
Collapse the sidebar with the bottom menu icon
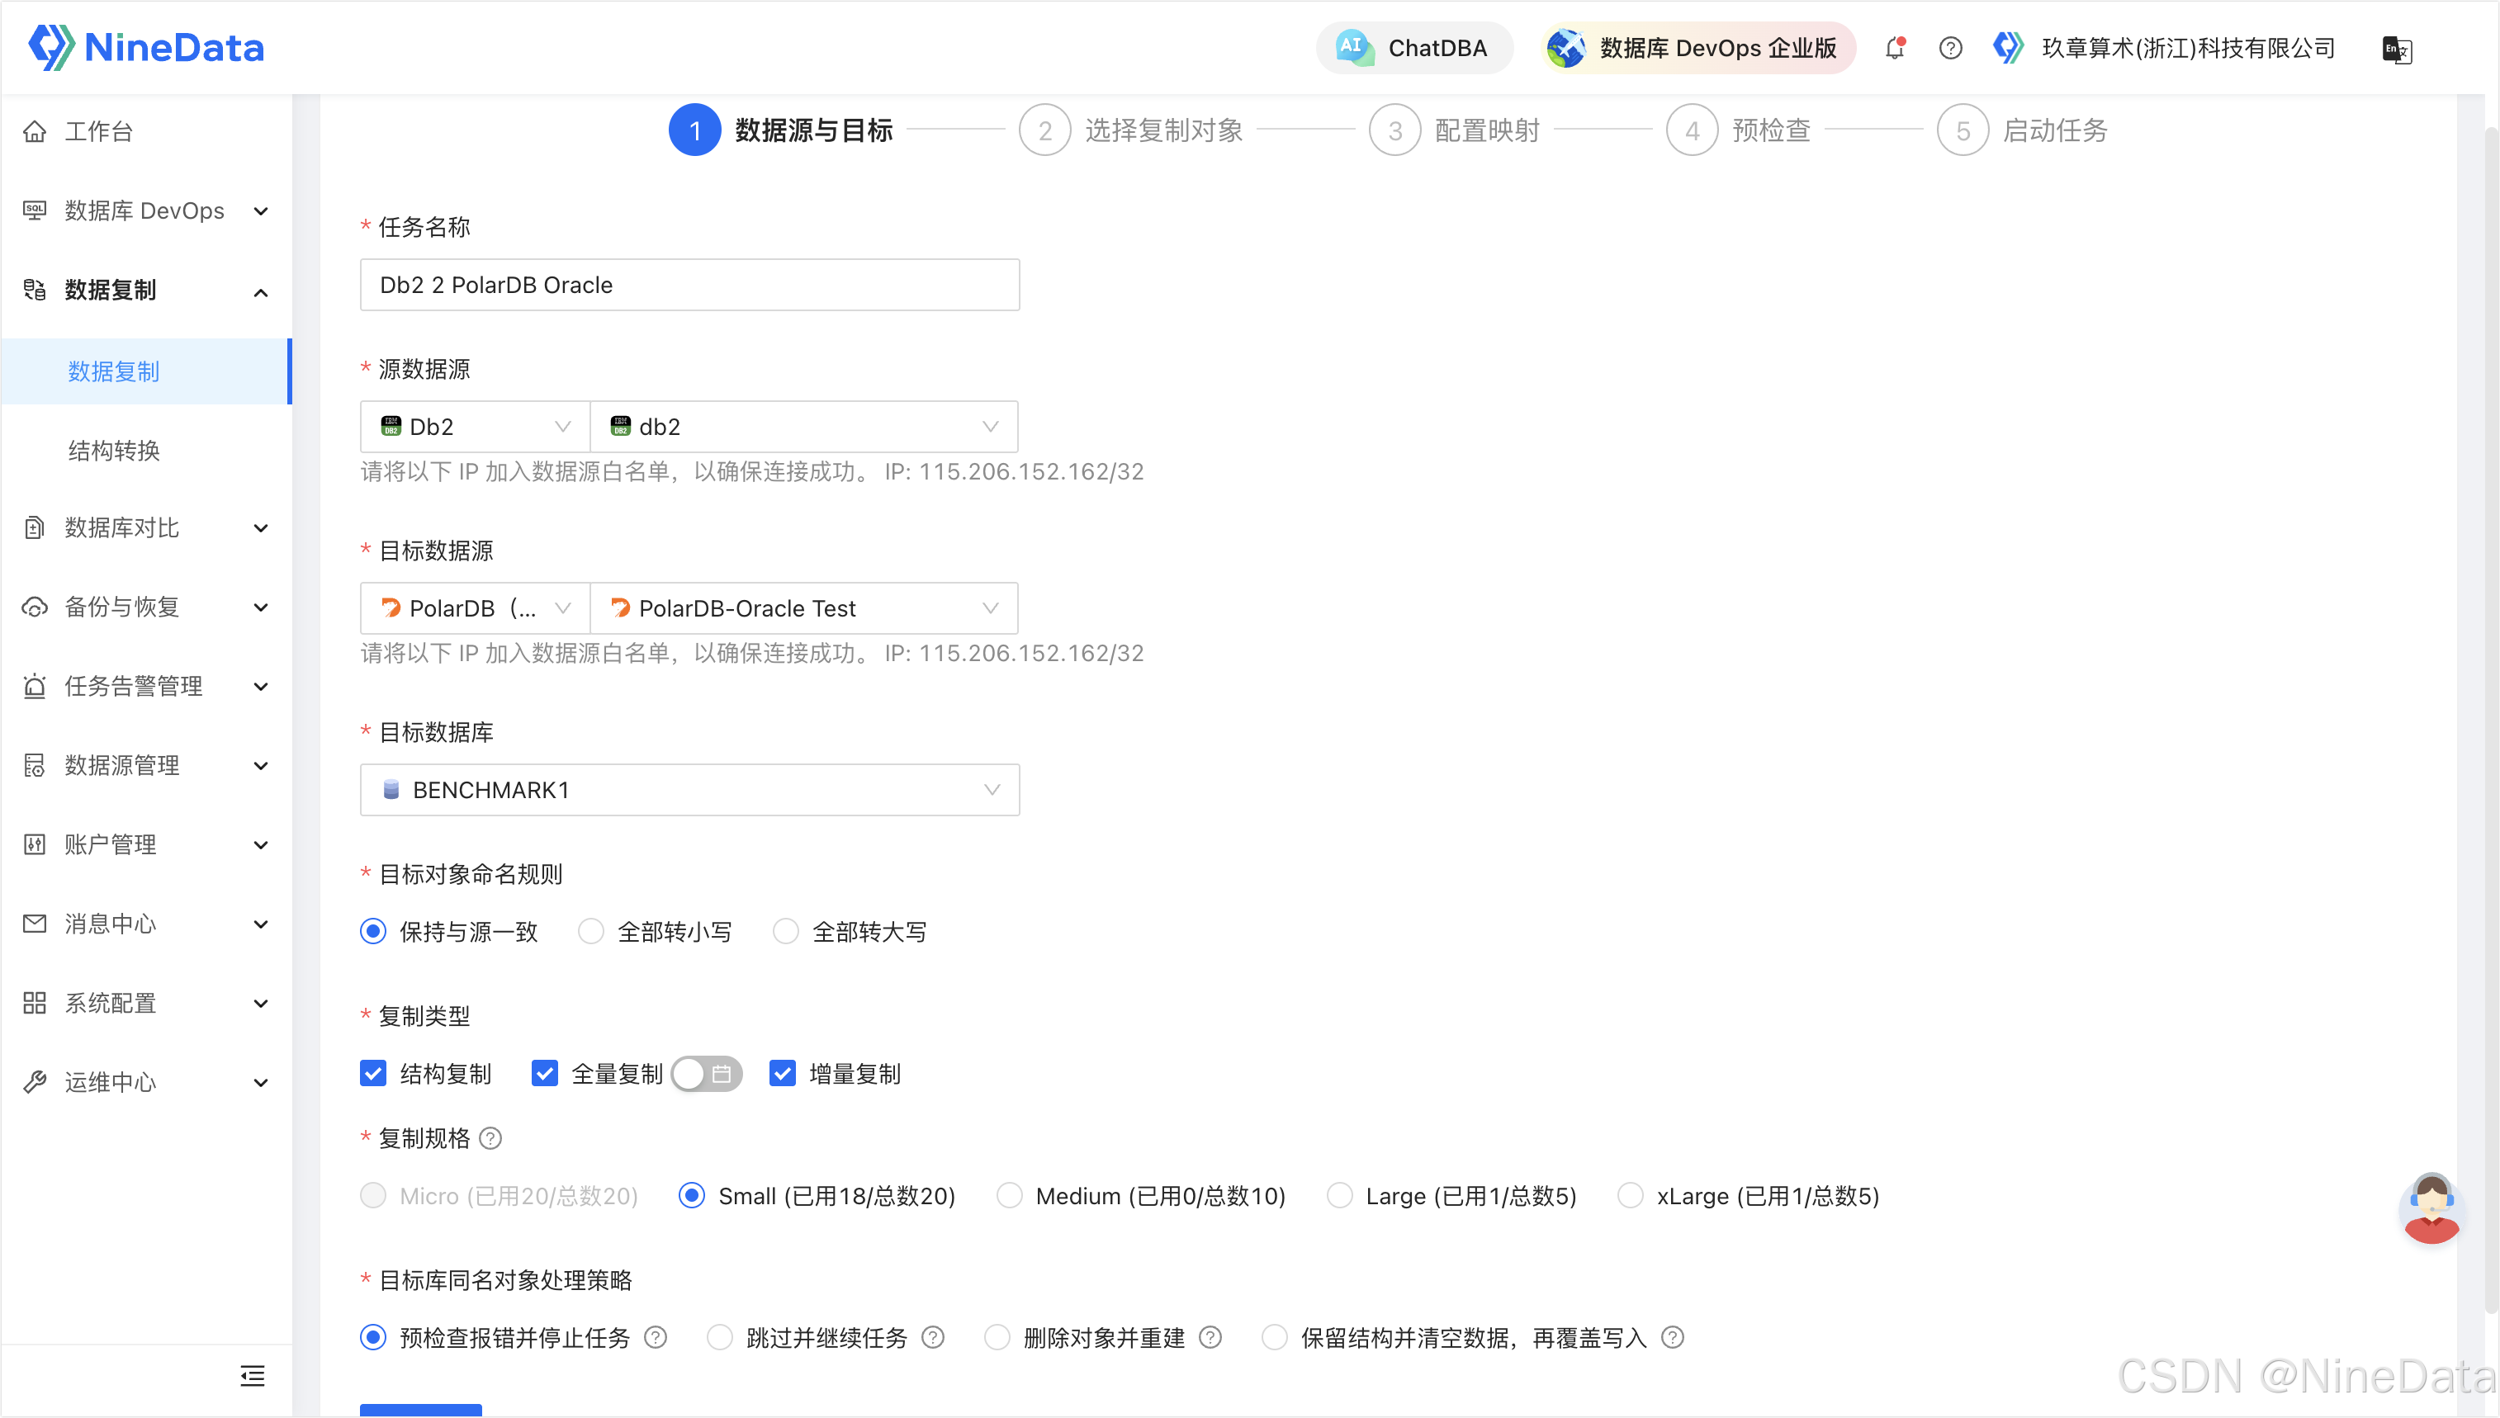253,1375
